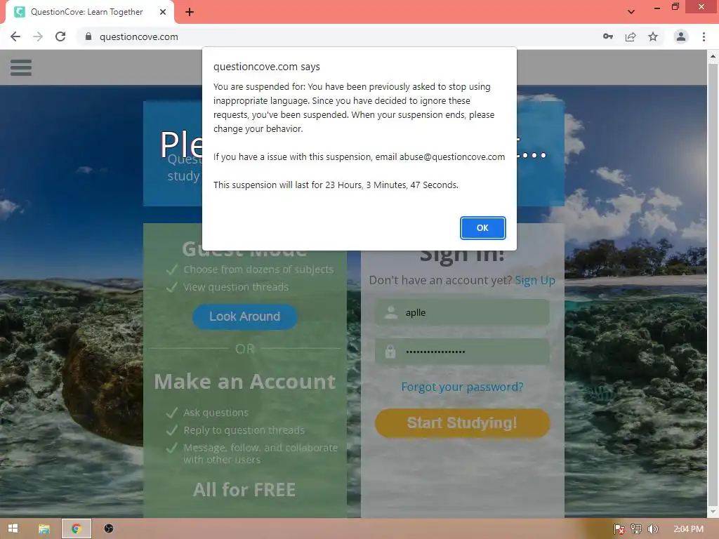
Task: Open Chrome profile avatar
Action: pos(681,36)
